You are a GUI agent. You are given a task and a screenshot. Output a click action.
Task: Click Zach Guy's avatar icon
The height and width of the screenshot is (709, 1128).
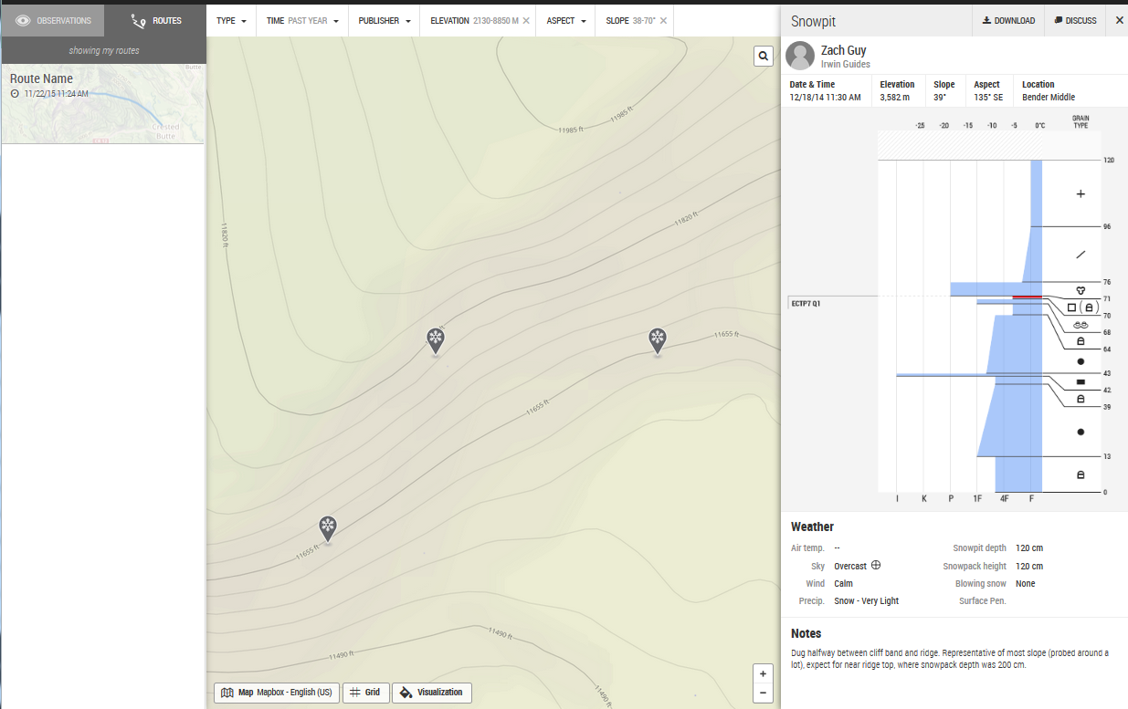pos(800,56)
